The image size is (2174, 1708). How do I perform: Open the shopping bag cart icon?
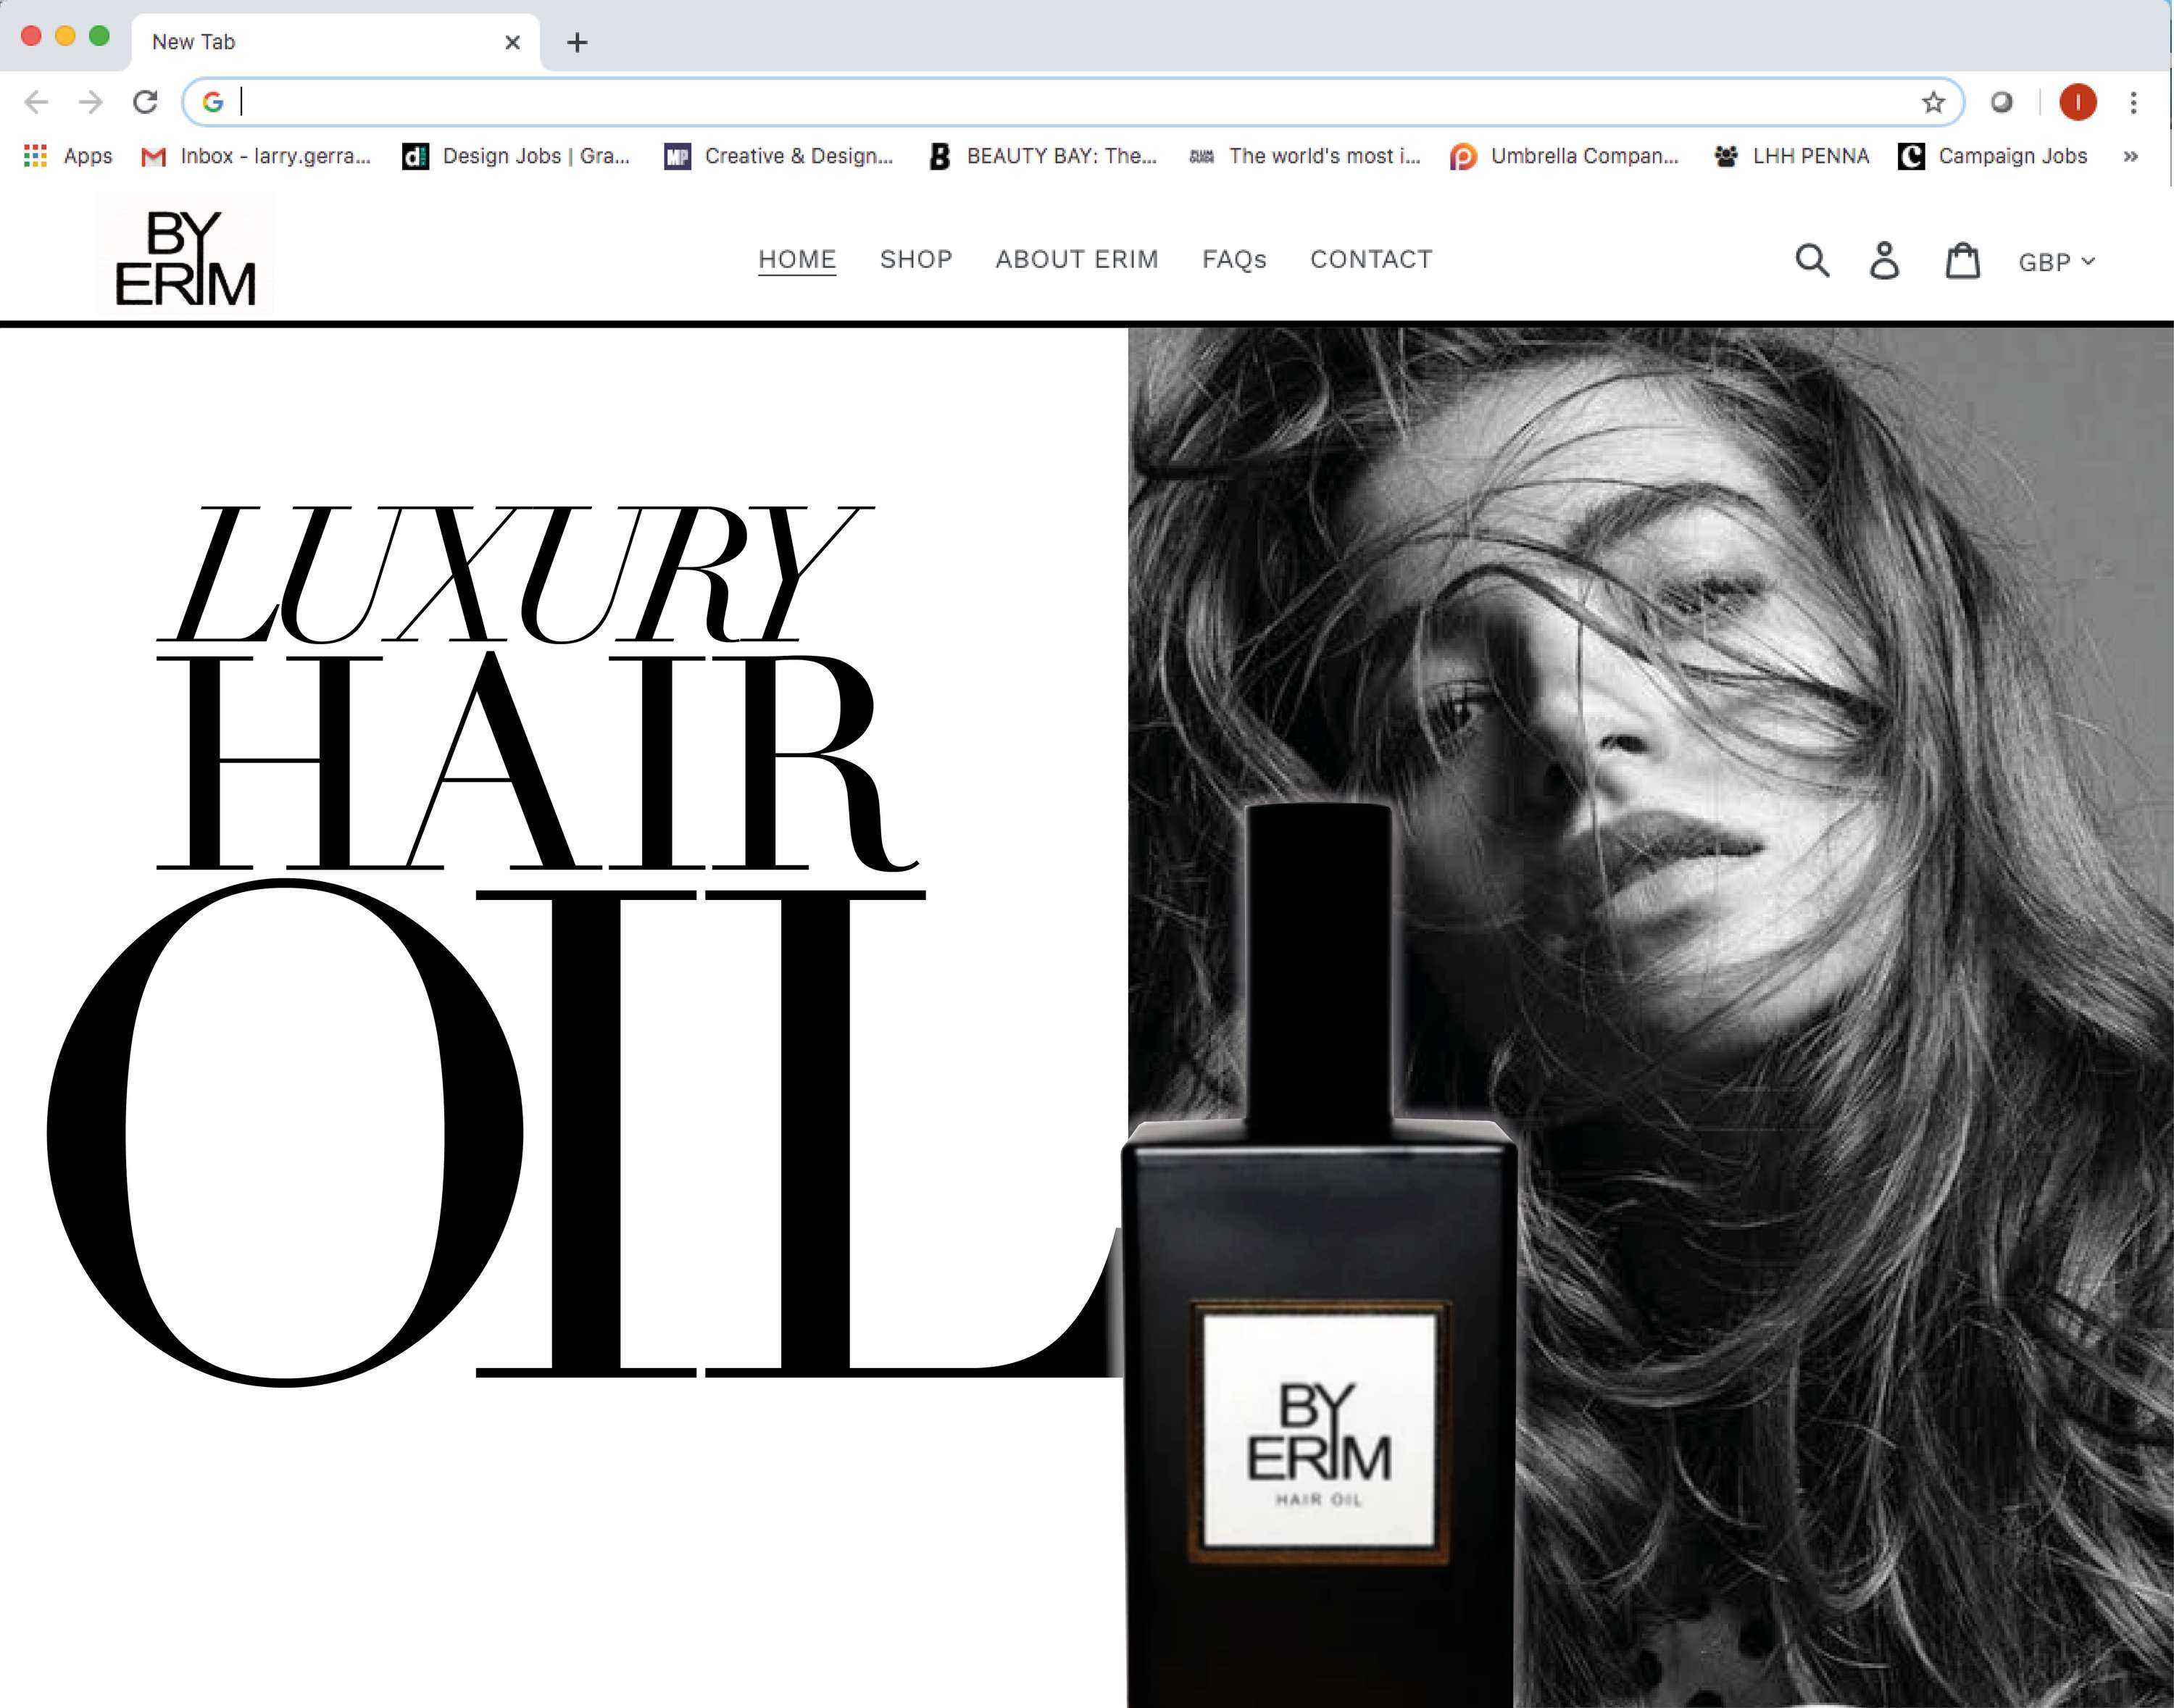[1962, 260]
